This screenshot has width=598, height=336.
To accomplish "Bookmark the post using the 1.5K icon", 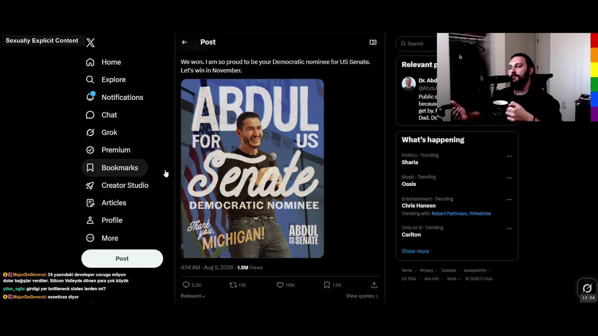I will tap(327, 285).
